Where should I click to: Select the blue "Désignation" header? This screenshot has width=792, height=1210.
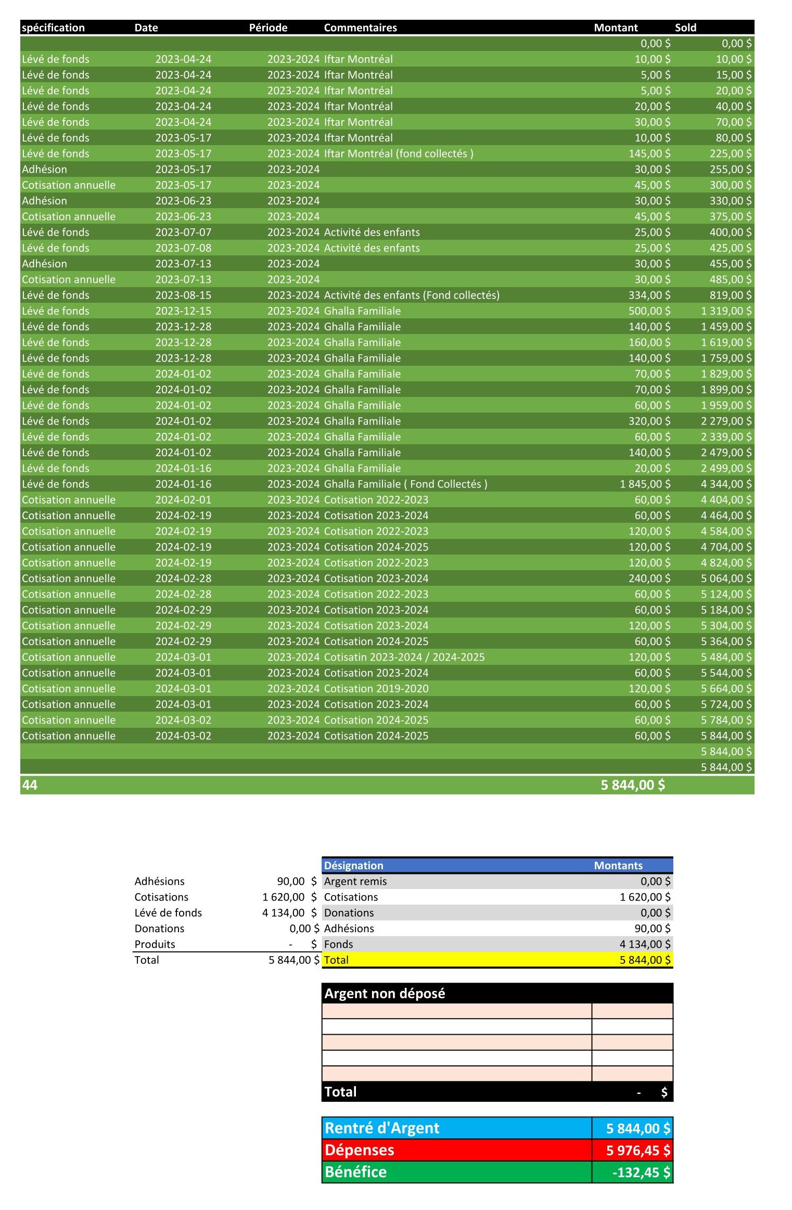[354, 865]
